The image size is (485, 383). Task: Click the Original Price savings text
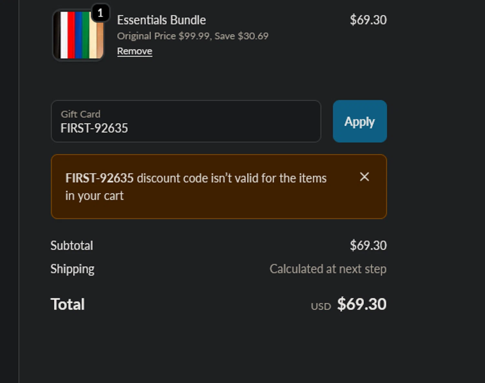pyautogui.click(x=193, y=36)
